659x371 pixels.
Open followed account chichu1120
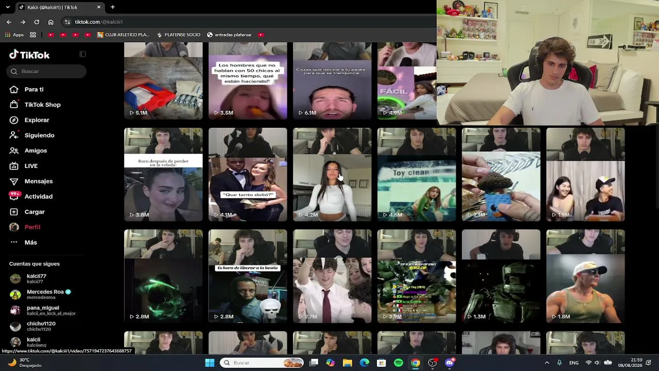pos(33,326)
